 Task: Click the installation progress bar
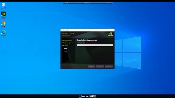tap(95, 45)
